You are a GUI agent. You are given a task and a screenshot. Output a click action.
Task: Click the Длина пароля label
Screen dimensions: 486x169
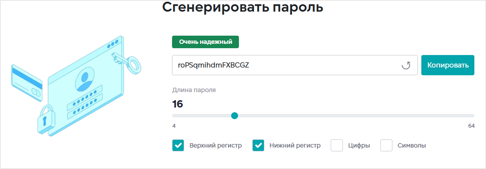pos(194,90)
